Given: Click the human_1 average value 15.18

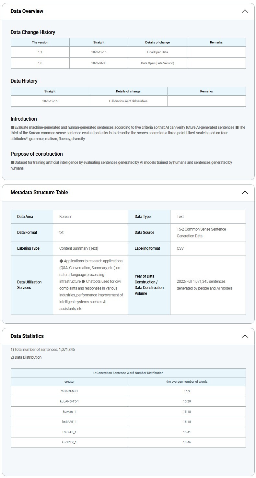Looking at the screenshot, I should coord(187,412).
